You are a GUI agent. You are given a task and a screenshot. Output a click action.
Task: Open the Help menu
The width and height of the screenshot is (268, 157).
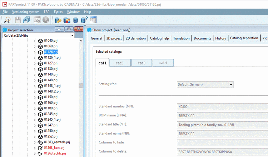click(88, 12)
